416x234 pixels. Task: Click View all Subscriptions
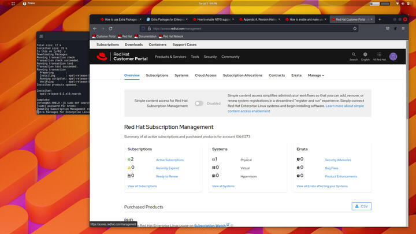point(142,186)
